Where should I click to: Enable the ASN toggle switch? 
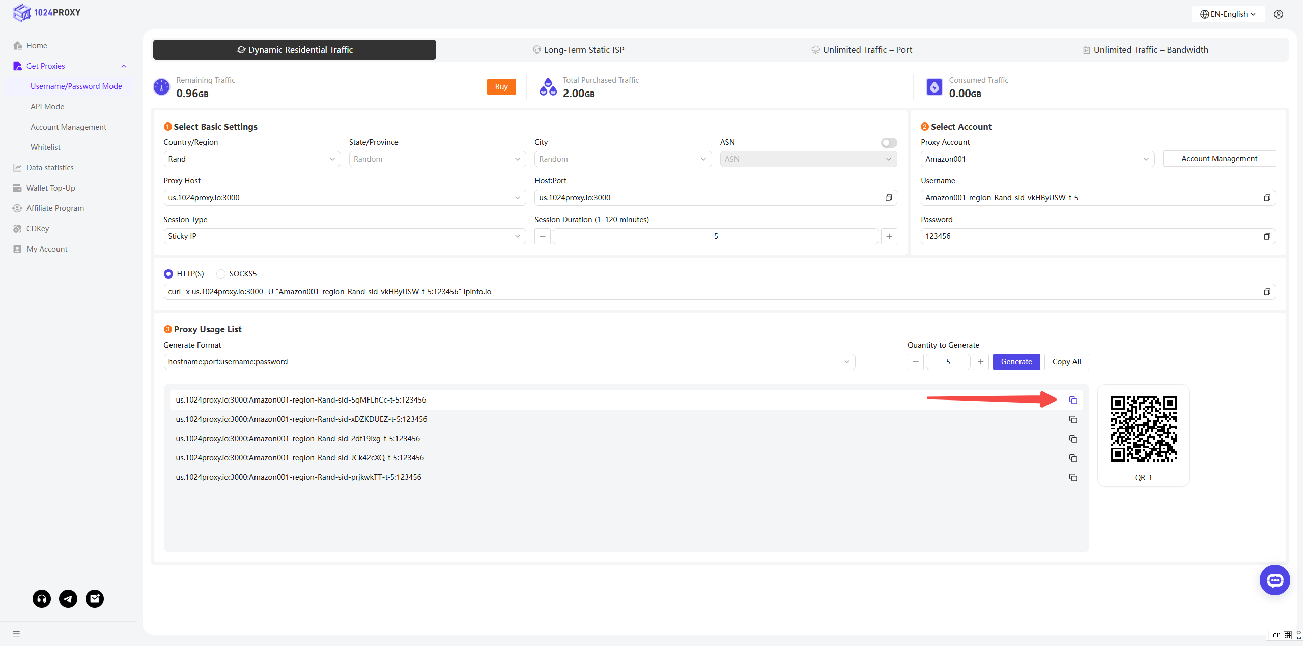tap(889, 143)
